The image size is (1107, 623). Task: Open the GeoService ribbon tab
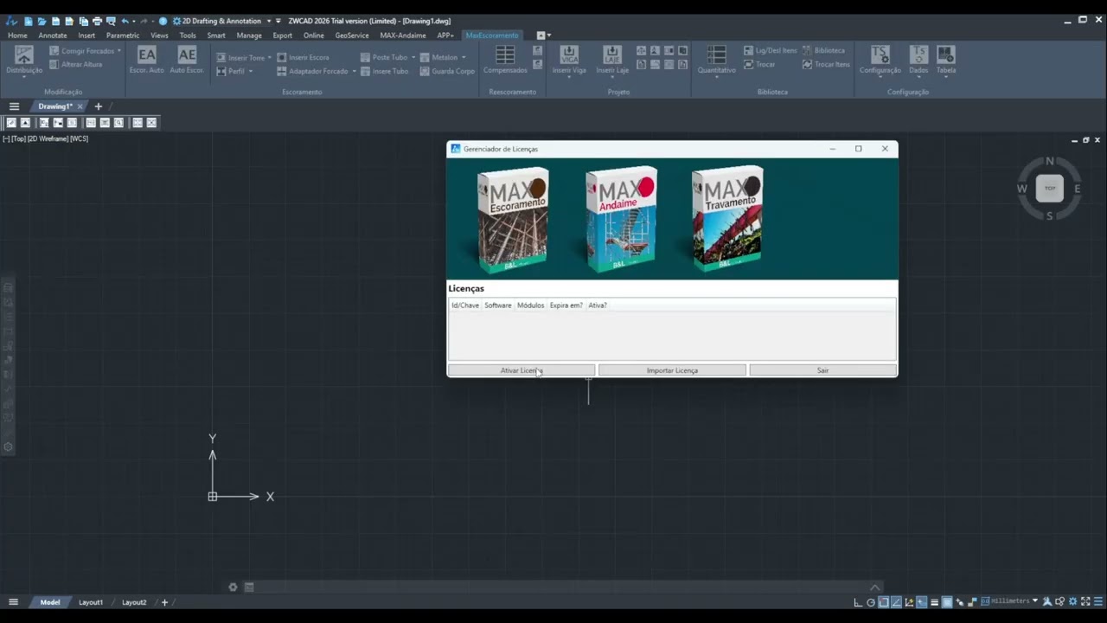(352, 35)
